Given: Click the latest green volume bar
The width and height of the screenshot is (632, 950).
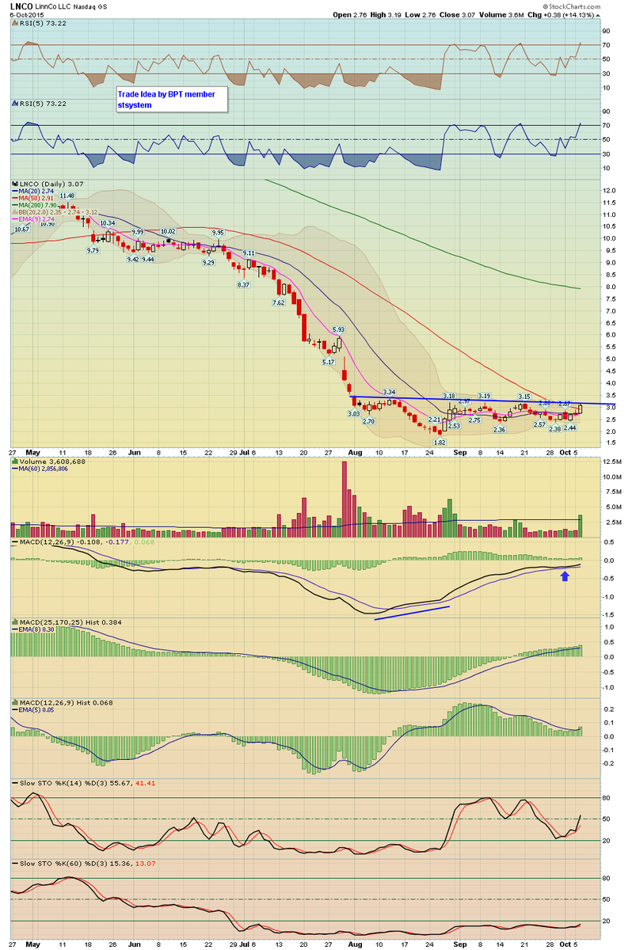Looking at the screenshot, I should tap(580, 526).
